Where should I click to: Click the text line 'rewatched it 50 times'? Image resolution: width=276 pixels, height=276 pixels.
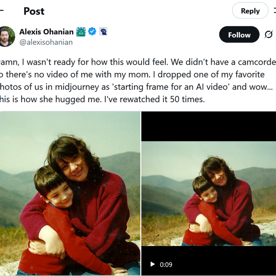point(156,99)
